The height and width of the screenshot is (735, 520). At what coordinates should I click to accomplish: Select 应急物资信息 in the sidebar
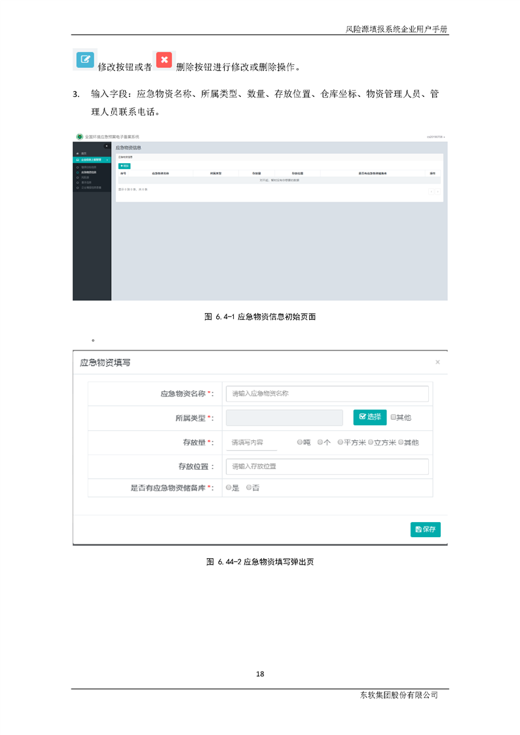[88, 172]
